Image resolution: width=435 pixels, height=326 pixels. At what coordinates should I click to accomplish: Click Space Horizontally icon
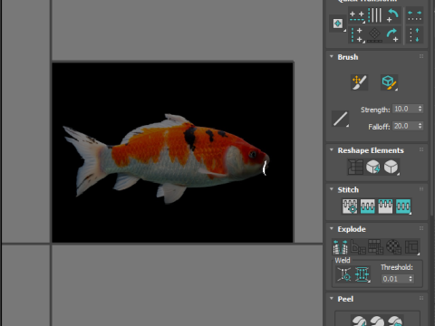[414, 15]
